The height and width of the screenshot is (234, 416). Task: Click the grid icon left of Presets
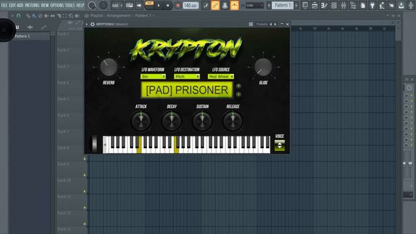click(x=251, y=24)
